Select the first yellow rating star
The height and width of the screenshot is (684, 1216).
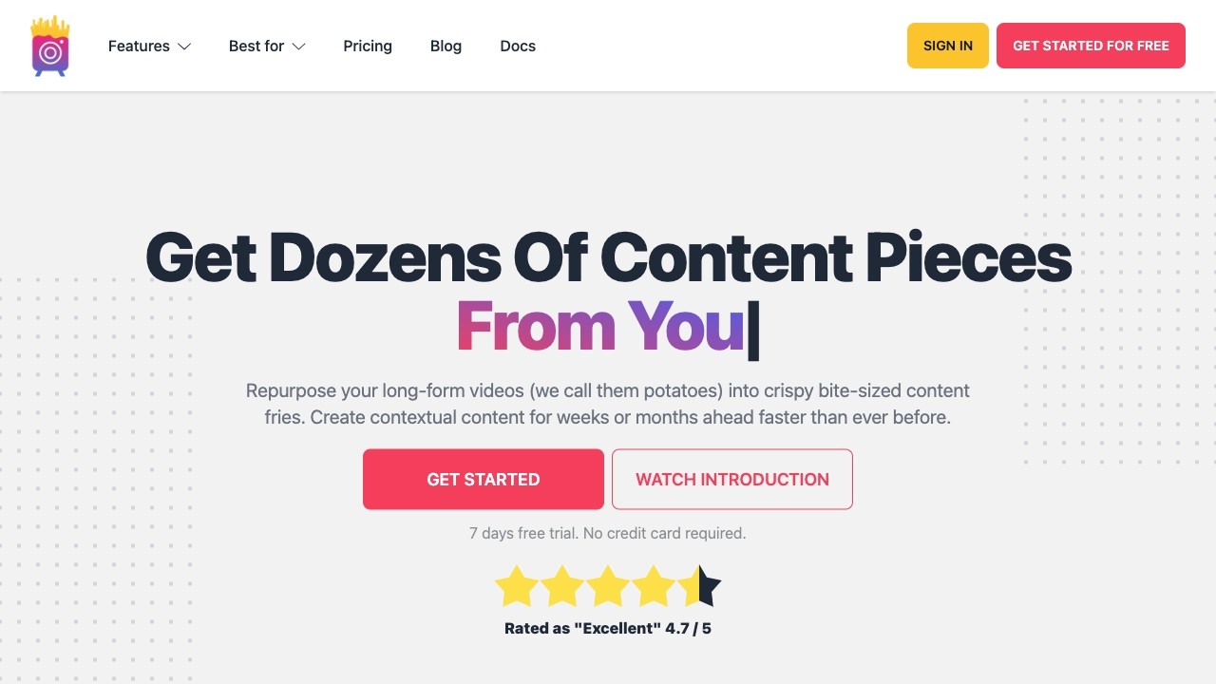point(517,585)
